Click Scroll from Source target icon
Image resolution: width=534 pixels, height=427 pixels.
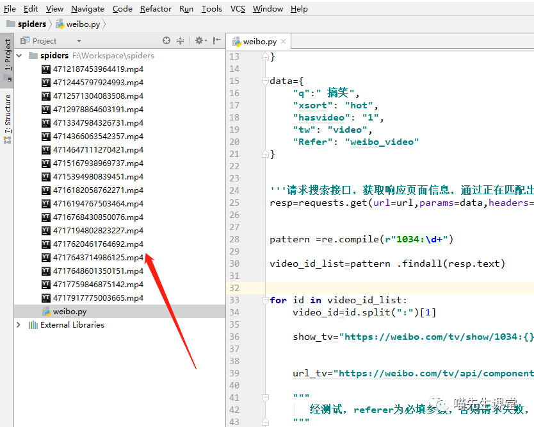coord(166,40)
